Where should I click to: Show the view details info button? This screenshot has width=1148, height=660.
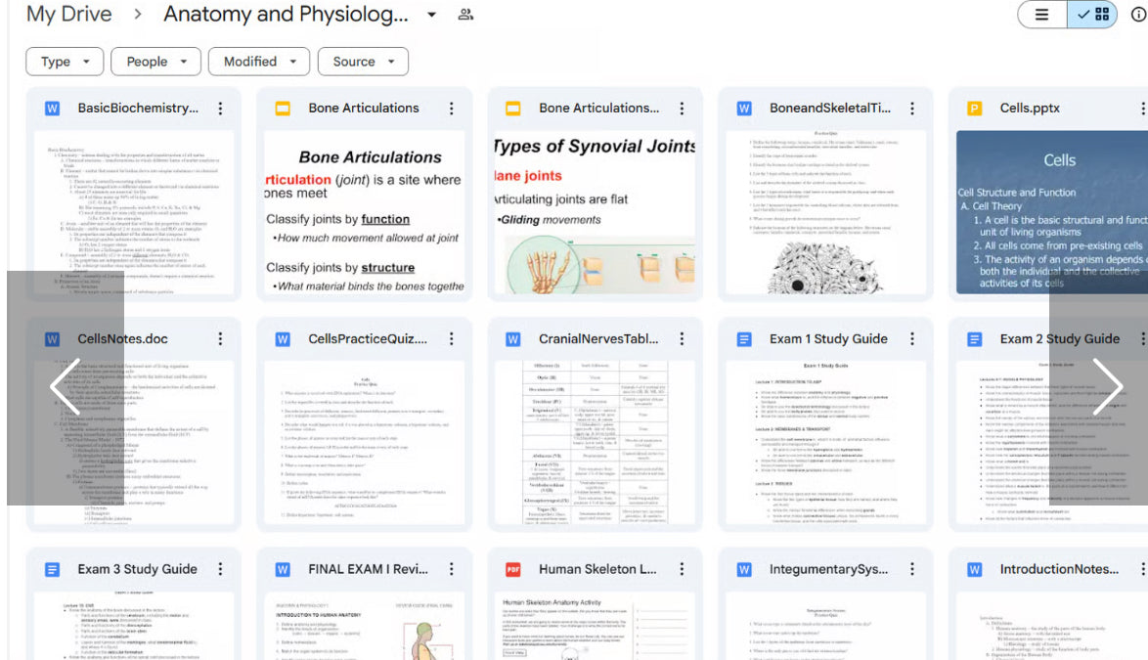click(1138, 15)
